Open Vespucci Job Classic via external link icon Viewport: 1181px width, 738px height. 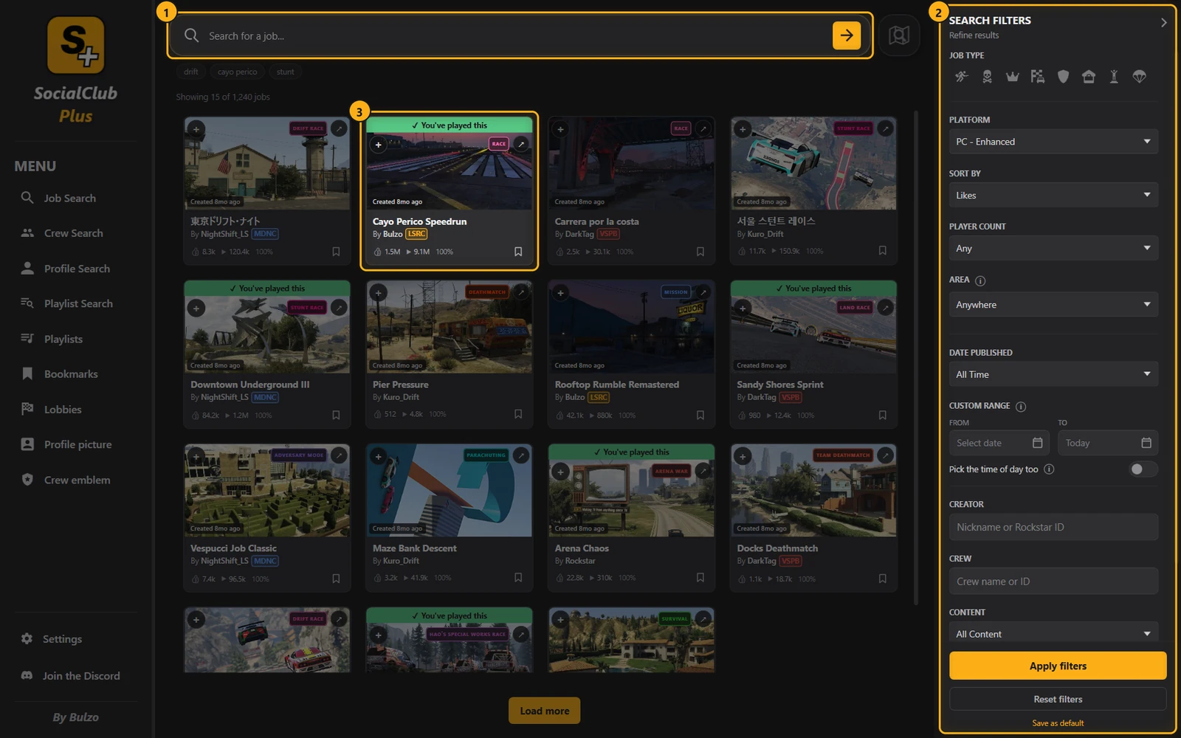[339, 456]
